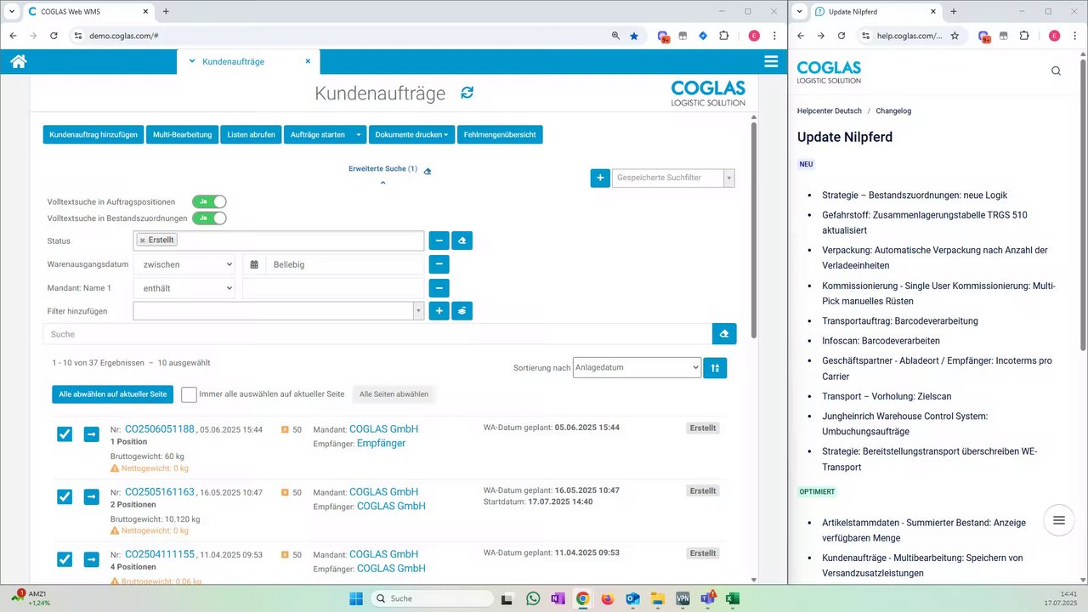Open tab search in the Helpcenter window

pyautogui.click(x=799, y=11)
